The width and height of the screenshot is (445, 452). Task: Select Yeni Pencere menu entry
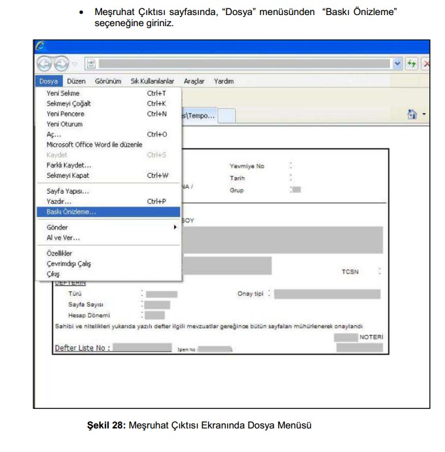[x=109, y=114]
